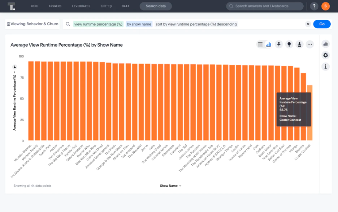Click the Brokers bar

coord(303,107)
